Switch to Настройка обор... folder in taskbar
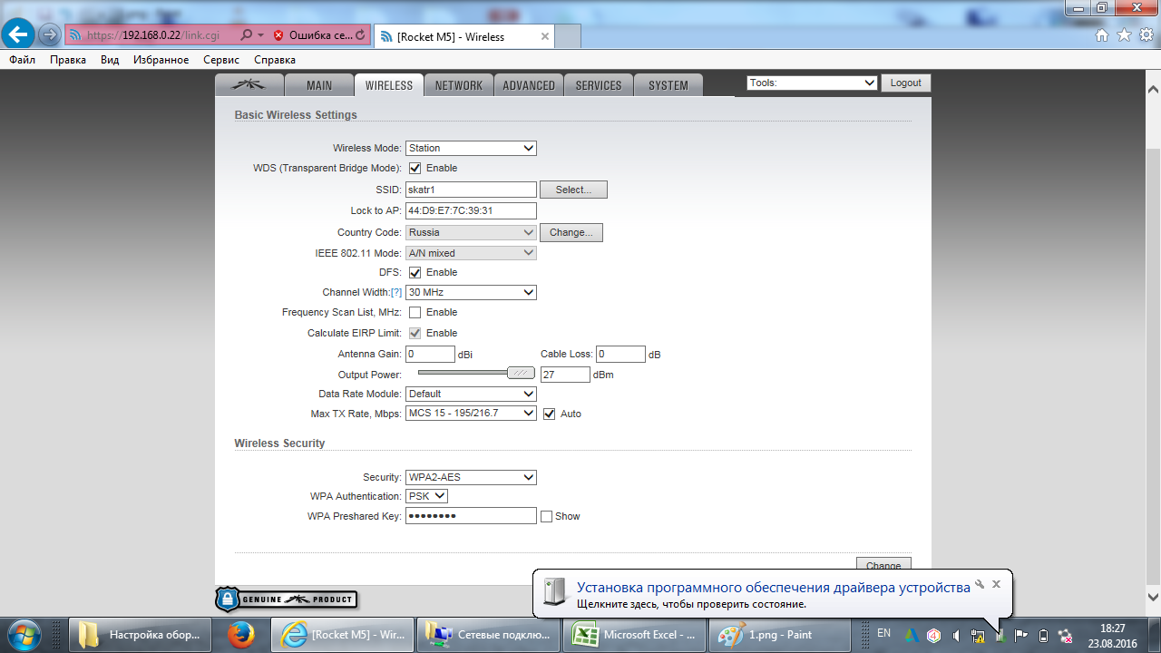The image size is (1161, 653). pos(140,635)
